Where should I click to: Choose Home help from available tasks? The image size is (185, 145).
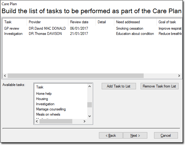pyautogui.click(x=44, y=94)
